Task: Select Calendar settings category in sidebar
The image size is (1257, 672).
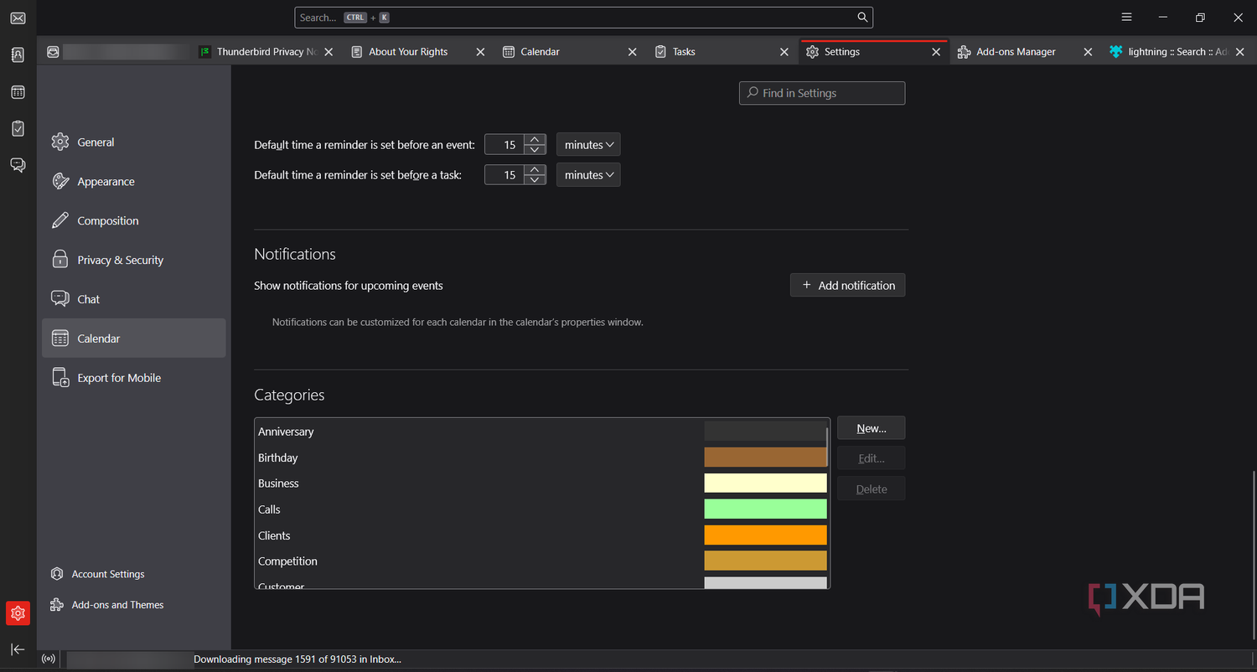Action: click(134, 339)
